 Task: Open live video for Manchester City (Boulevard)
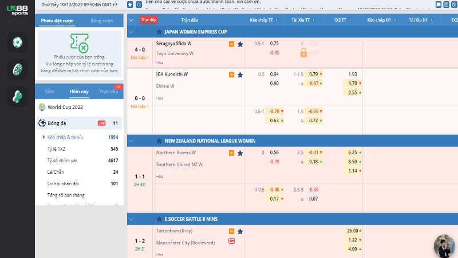[231, 241]
